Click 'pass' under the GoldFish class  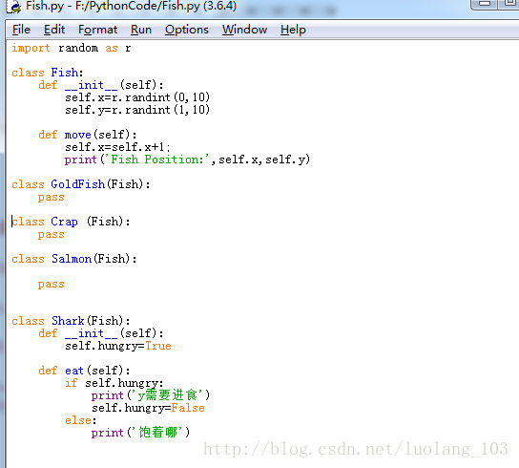click(x=51, y=197)
